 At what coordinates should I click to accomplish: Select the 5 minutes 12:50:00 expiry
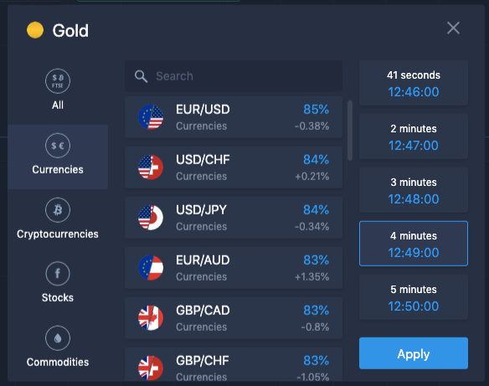[x=413, y=297]
